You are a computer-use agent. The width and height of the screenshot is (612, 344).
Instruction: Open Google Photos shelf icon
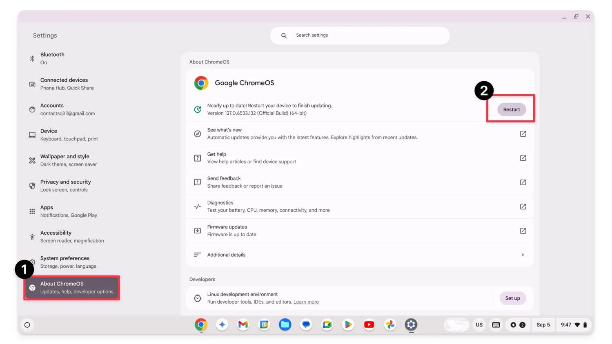tap(390, 324)
